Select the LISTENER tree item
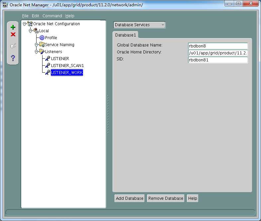This screenshot has height=221, width=261. 60,59
